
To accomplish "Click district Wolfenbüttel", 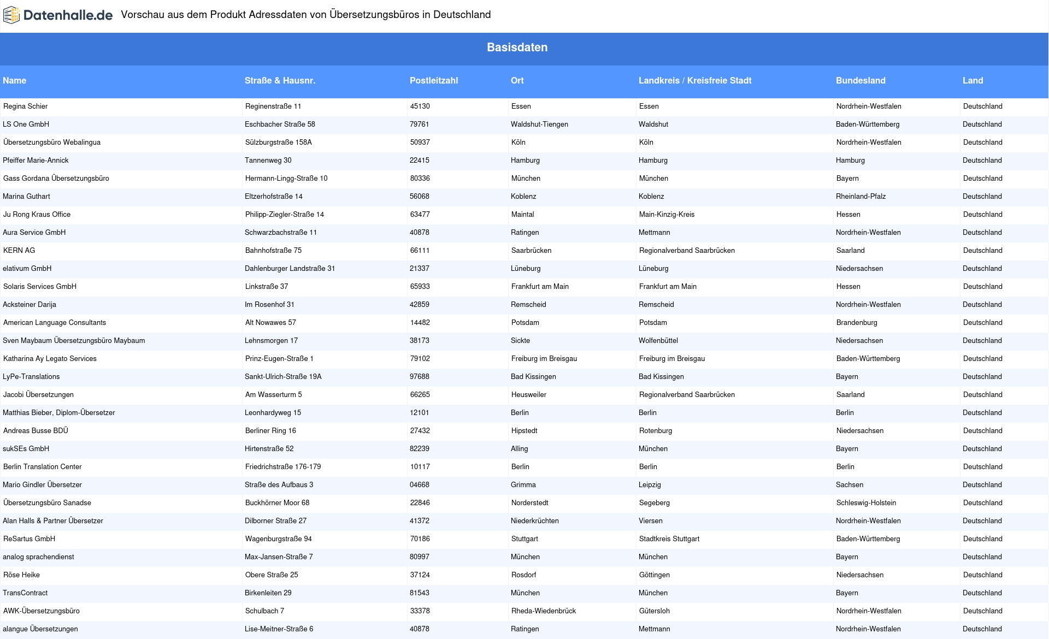I will (658, 341).
